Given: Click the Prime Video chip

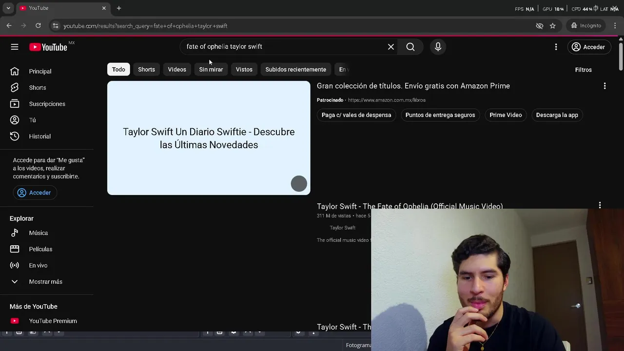Looking at the screenshot, I should [x=506, y=115].
